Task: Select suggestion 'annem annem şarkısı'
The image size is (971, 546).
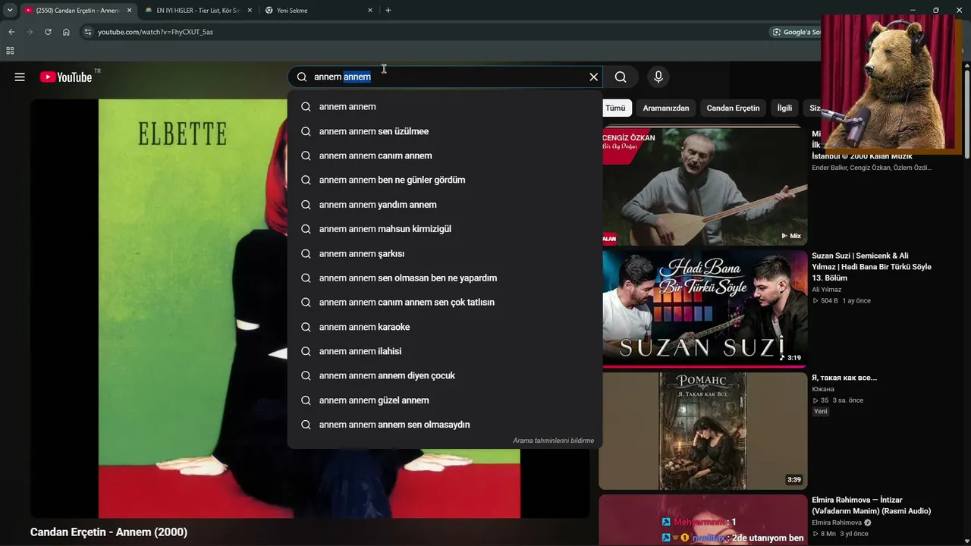Action: pos(445,253)
